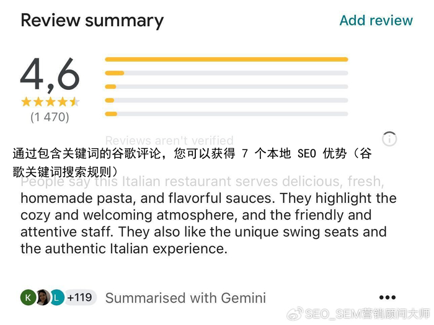Tap the teal L reviewer avatar
The image size is (434, 325).
(x=57, y=298)
